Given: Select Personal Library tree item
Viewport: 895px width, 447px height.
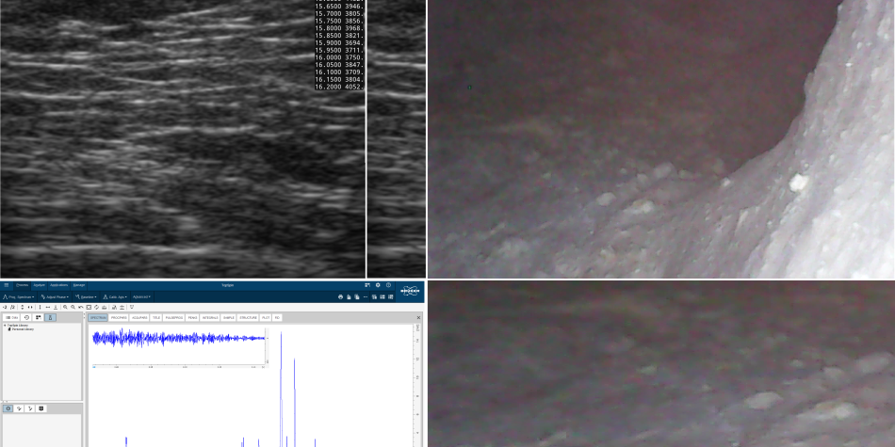Looking at the screenshot, I should click(23, 329).
